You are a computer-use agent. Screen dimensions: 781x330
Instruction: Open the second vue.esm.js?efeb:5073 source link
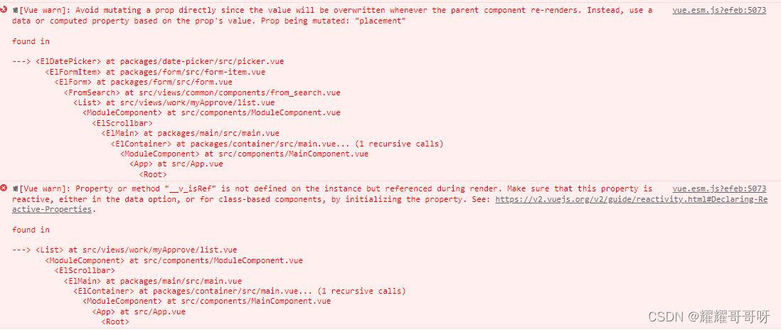(718, 188)
